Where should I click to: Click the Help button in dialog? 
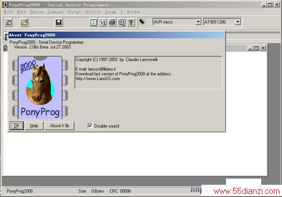click(34, 126)
